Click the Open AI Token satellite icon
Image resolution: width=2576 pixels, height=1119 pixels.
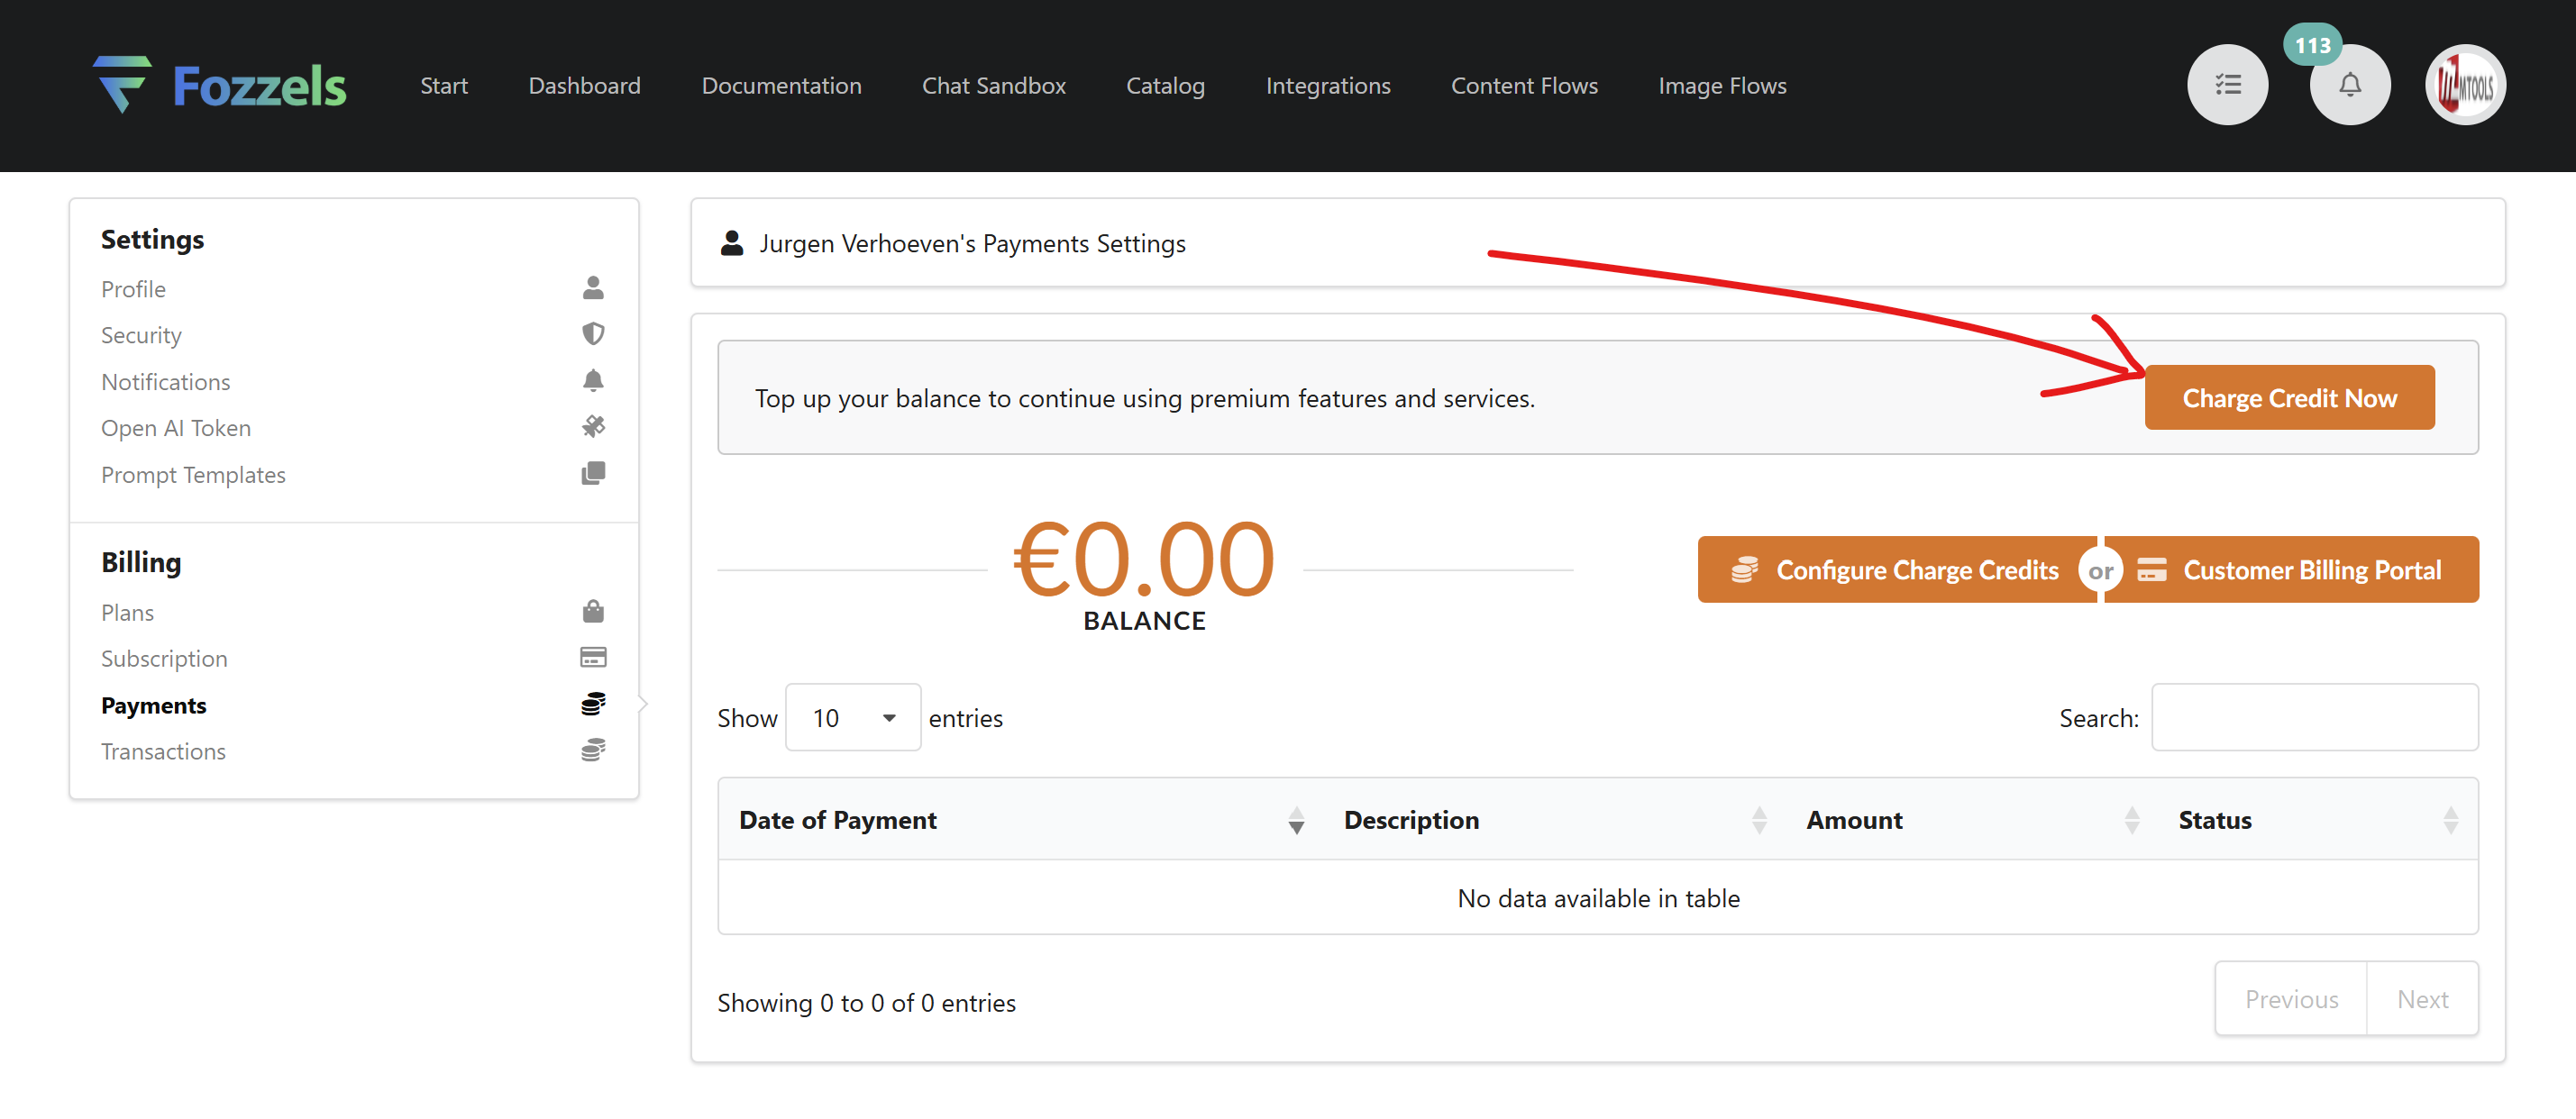pos(593,427)
